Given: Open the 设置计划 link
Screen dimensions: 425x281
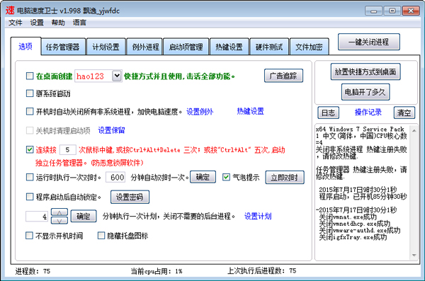Looking at the screenshot, I should click(x=258, y=217).
